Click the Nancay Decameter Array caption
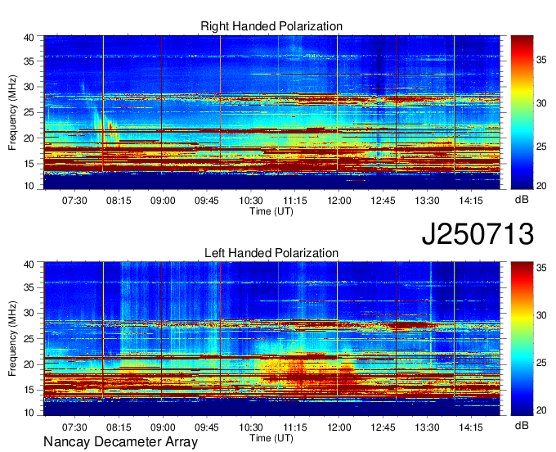This screenshot has height=452, width=556. point(120,442)
